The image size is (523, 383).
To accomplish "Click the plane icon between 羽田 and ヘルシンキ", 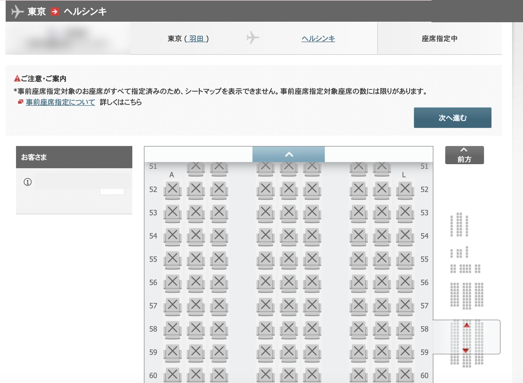I will point(252,38).
